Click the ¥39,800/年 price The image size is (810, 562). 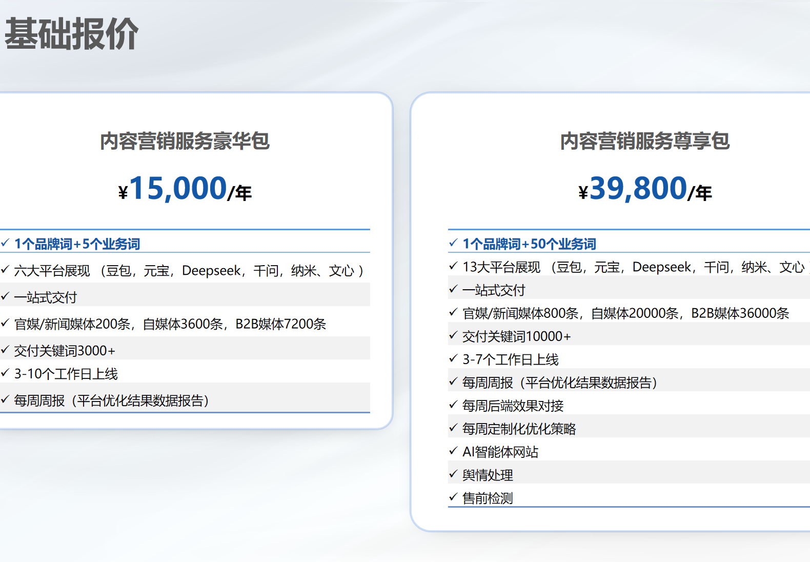[645, 189]
